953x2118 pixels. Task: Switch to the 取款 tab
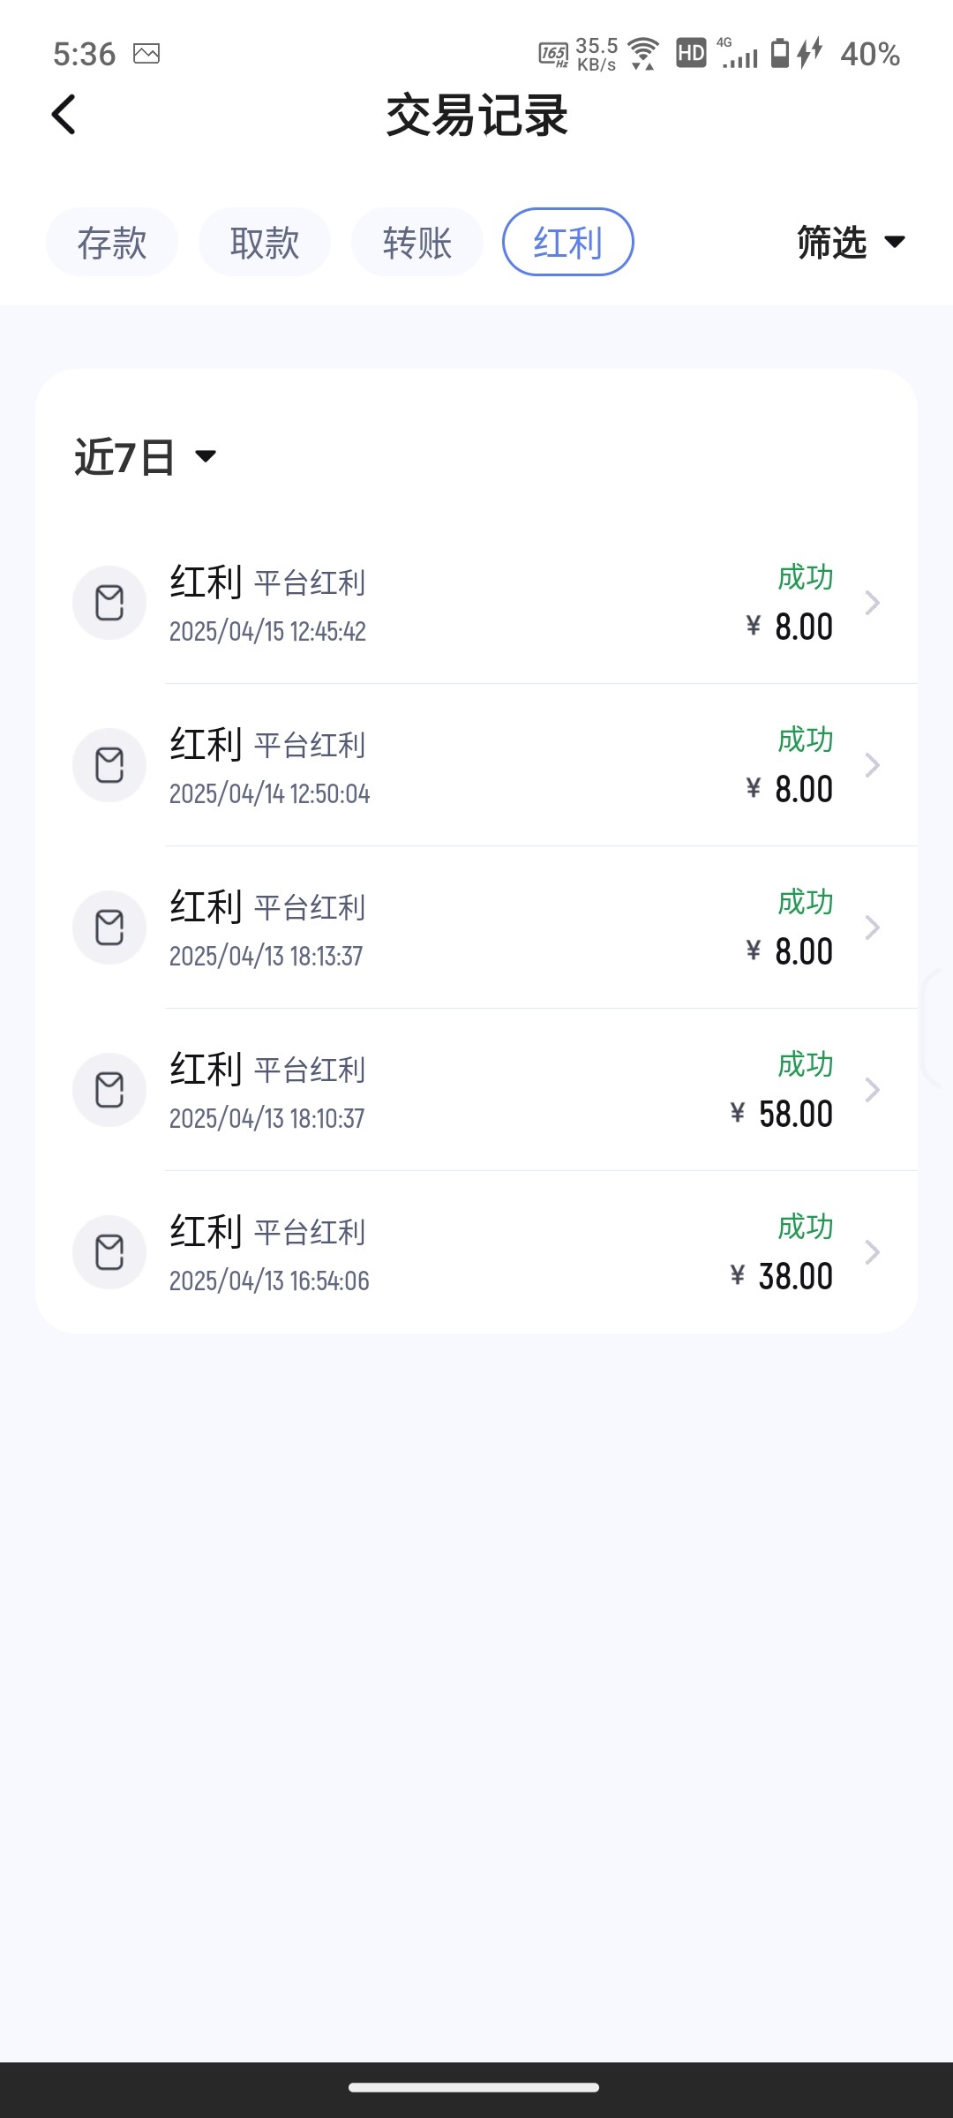coord(265,242)
